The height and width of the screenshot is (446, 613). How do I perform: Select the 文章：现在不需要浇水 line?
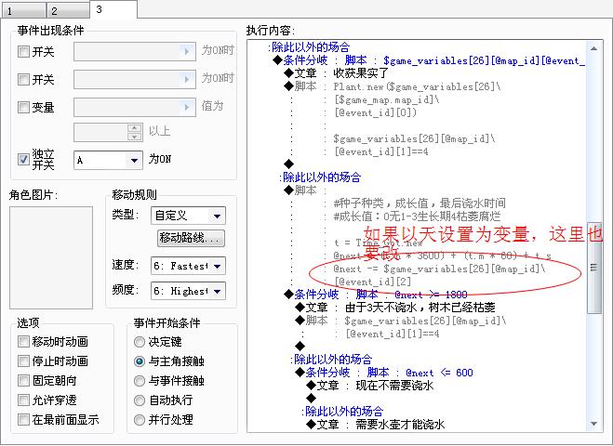coord(370,386)
